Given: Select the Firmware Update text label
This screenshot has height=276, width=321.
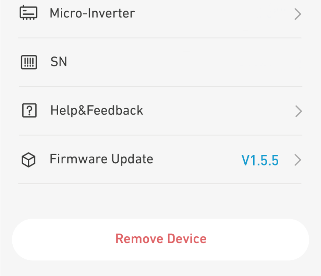Looking at the screenshot, I should point(101,159).
